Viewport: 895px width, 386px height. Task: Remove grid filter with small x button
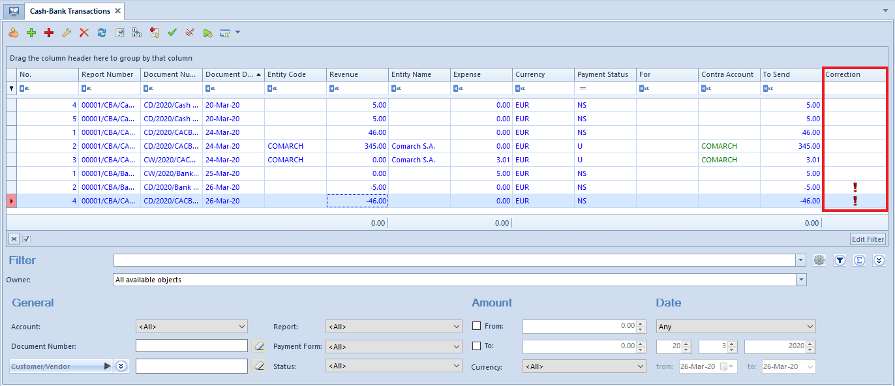click(x=14, y=239)
